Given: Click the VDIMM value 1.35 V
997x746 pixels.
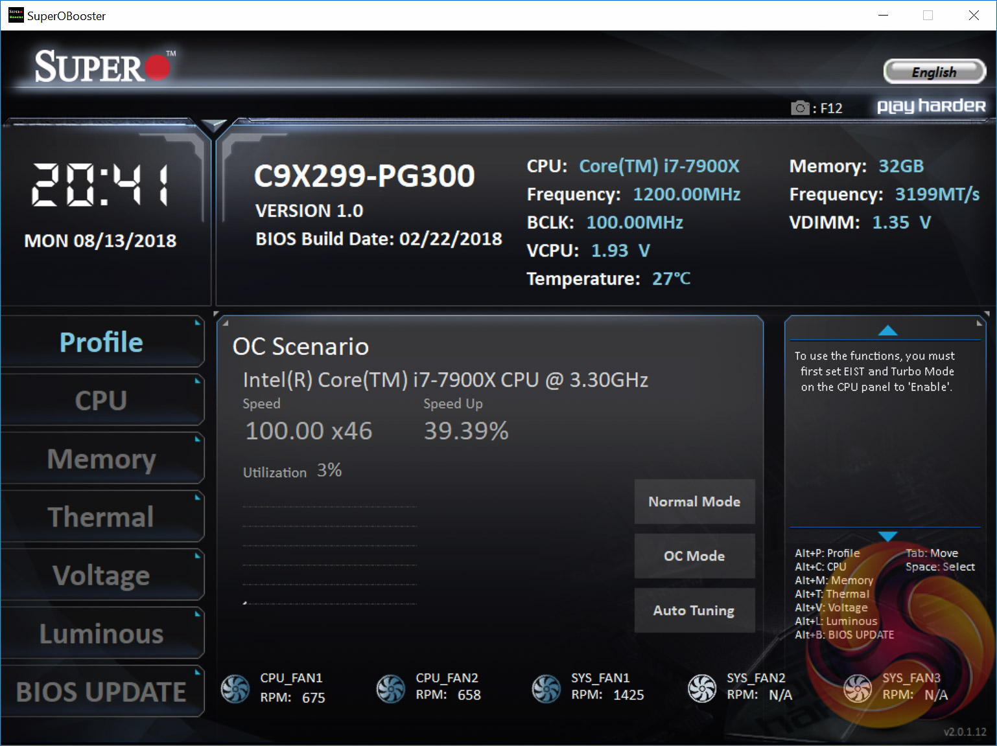Looking at the screenshot, I should [902, 222].
